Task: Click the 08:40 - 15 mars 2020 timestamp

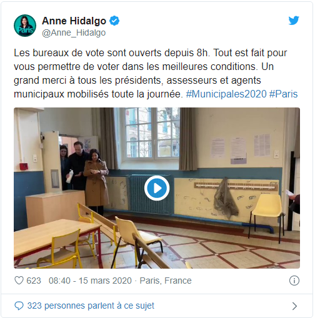Action: (x=90, y=281)
